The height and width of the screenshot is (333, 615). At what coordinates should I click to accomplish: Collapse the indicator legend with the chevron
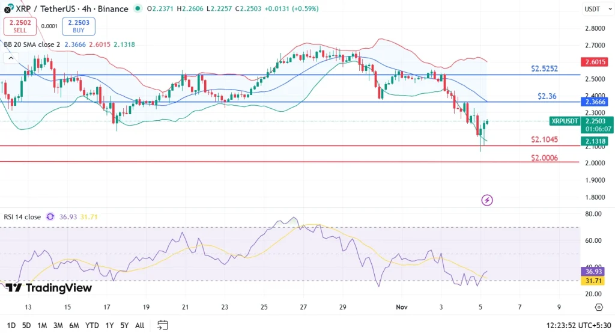coord(10,58)
